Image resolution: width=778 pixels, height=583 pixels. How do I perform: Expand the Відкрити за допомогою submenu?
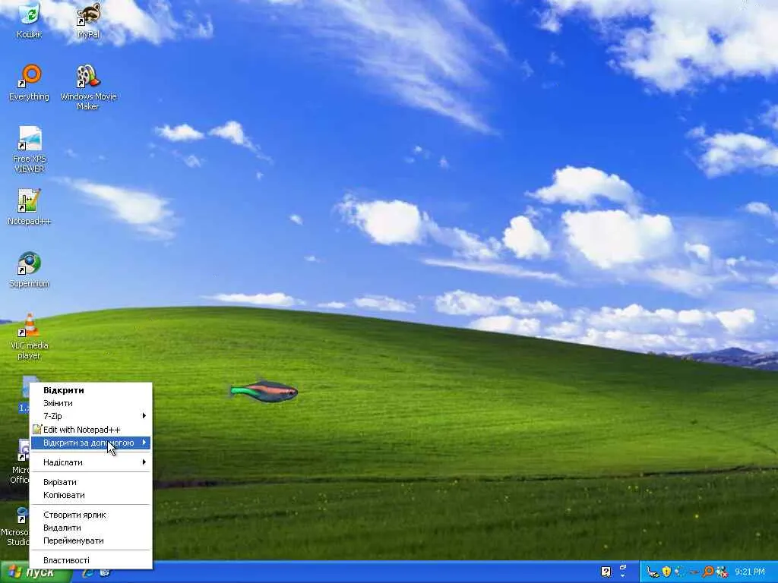(91, 443)
